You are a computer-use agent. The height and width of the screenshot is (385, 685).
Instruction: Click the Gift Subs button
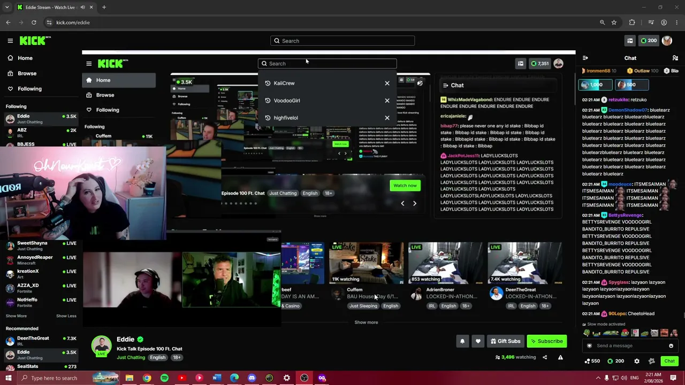point(505,341)
